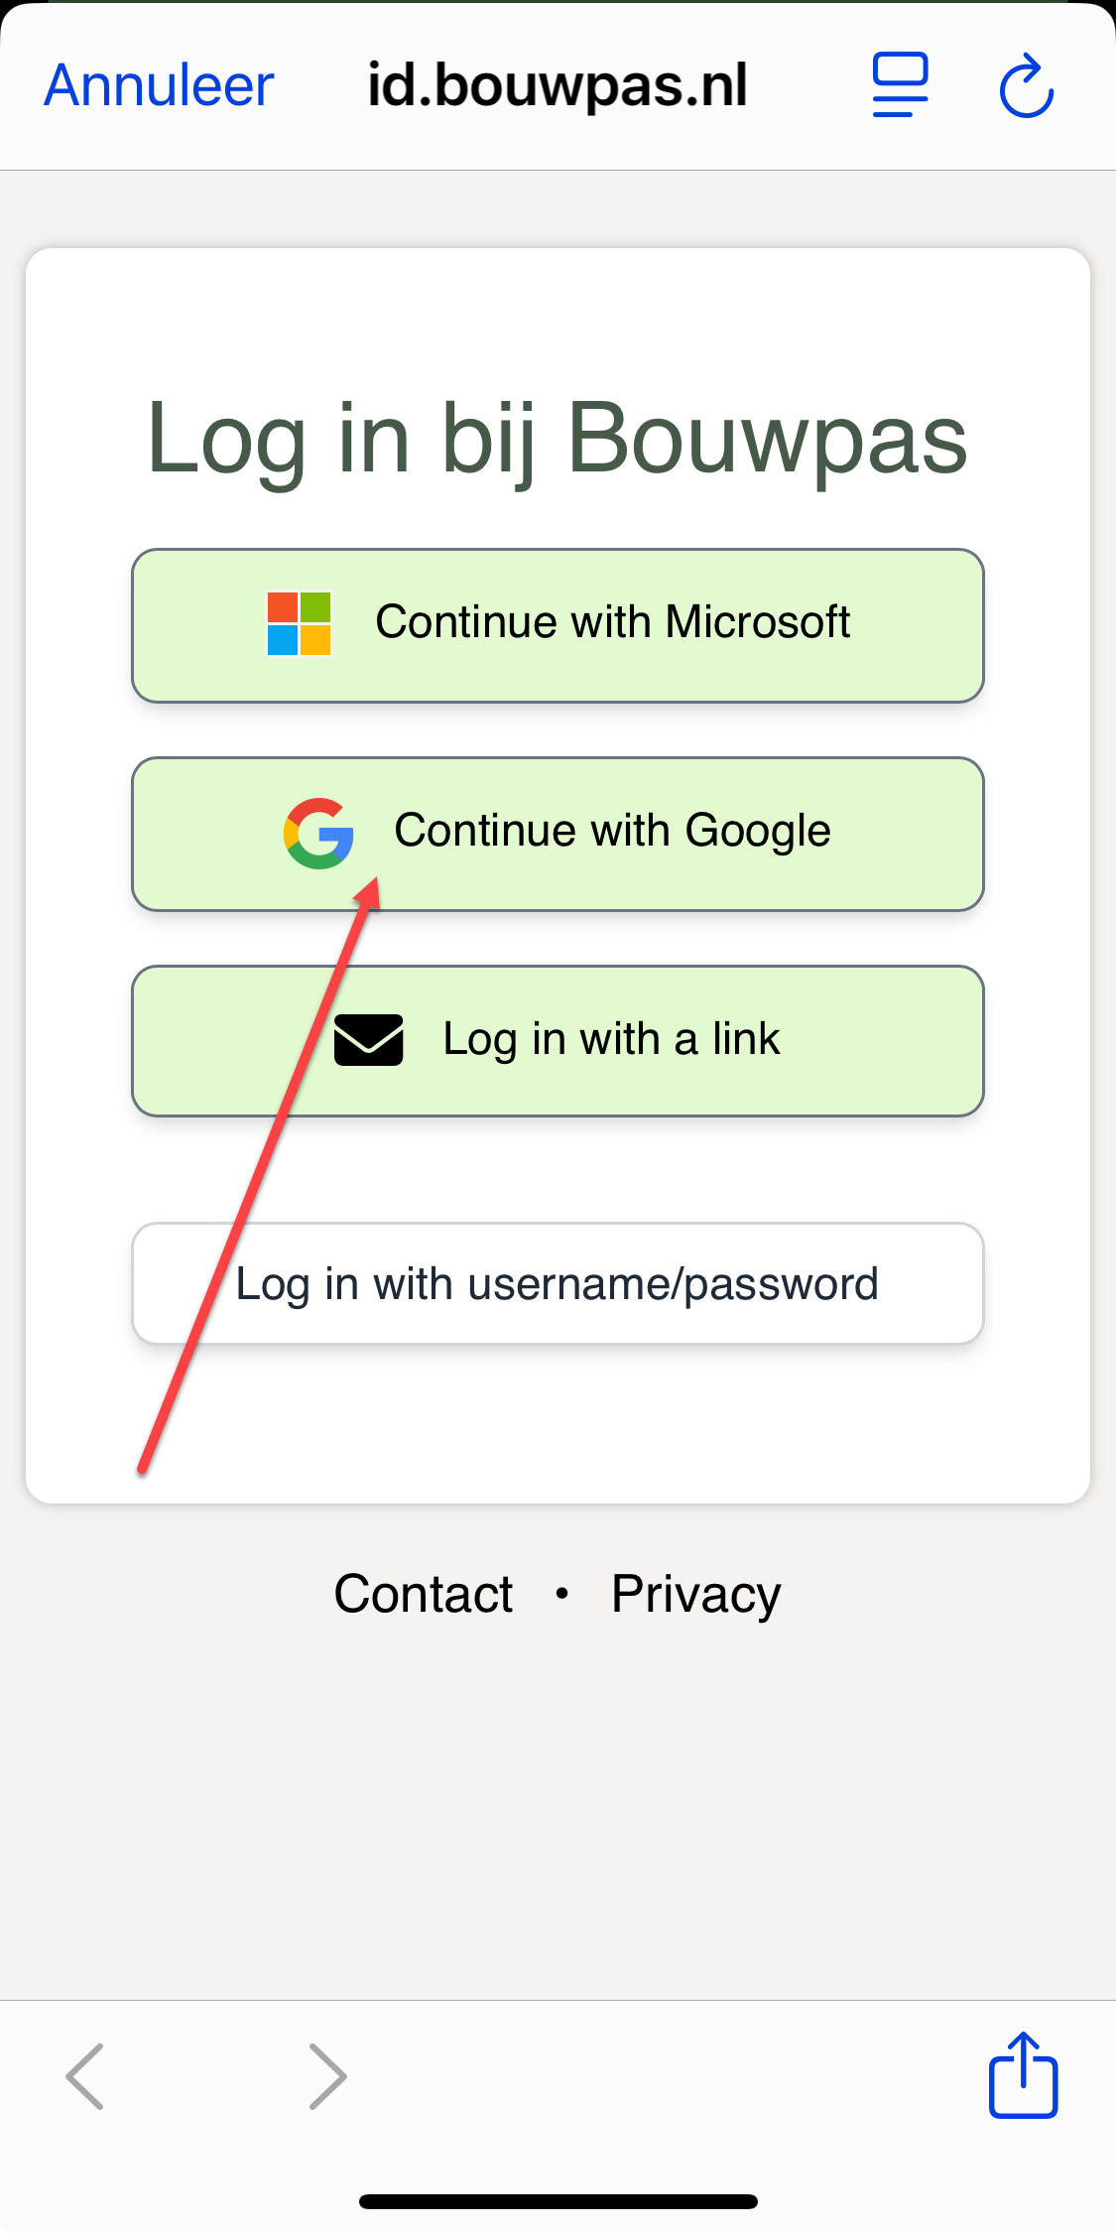
Task: Open the Privacy link
Action: [x=695, y=1594]
